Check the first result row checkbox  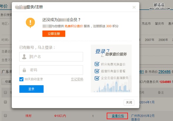tap(5, 102)
